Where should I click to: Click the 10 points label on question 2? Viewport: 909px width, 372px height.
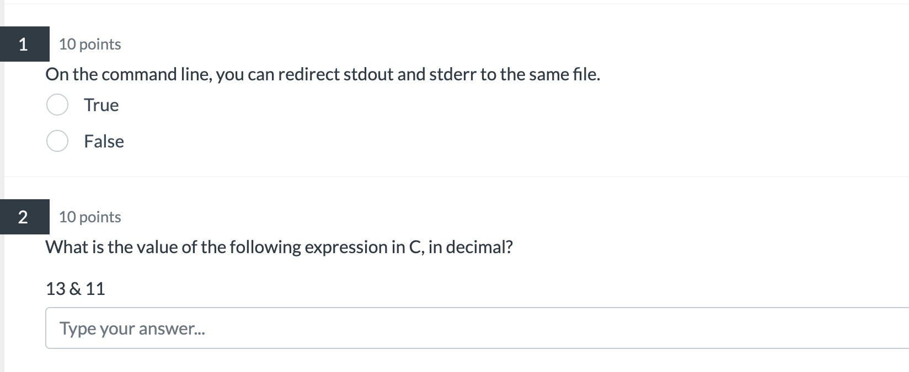point(89,217)
